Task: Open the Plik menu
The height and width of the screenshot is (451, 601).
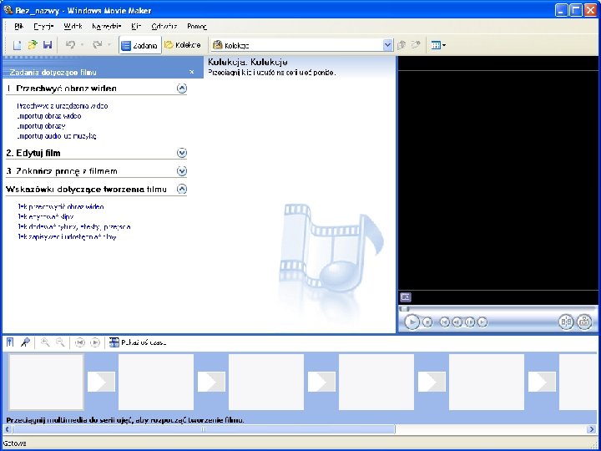Action: point(18,27)
